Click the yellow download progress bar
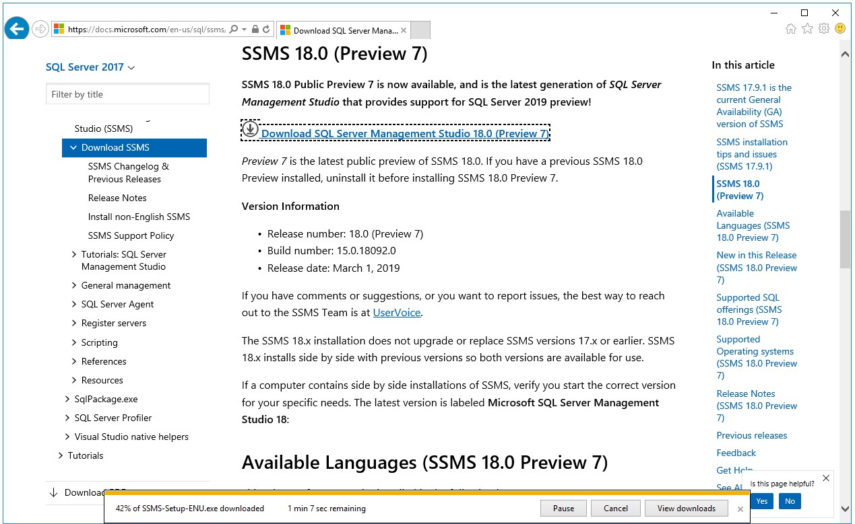Image resolution: width=855 pixels, height=524 pixels. tap(426, 494)
